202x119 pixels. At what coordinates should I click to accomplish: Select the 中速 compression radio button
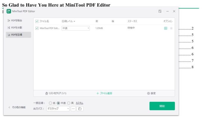(x=58, y=103)
